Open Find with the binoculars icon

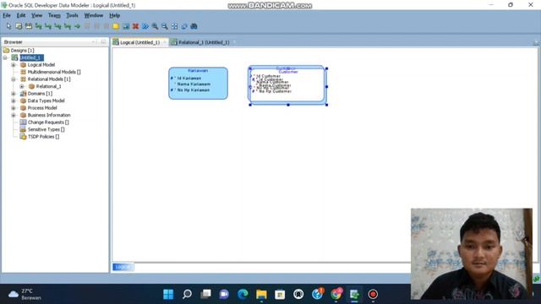click(194, 26)
